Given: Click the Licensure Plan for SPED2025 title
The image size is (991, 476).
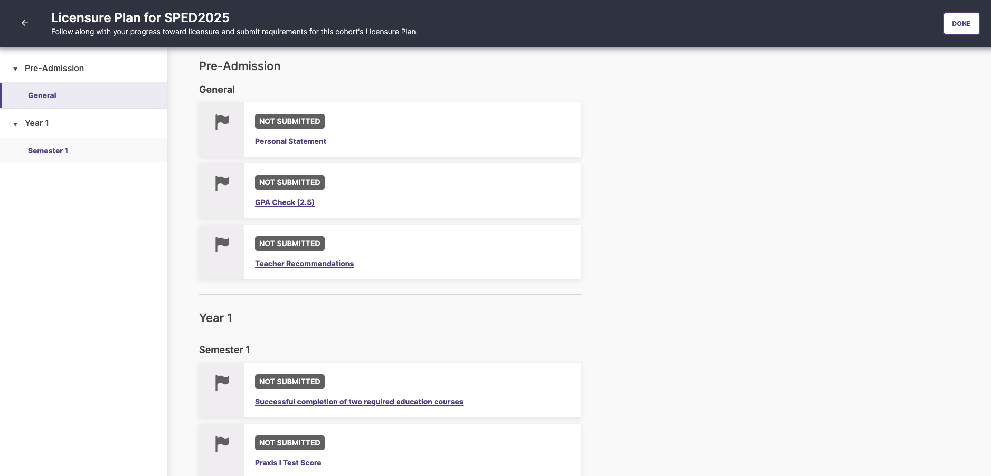Looking at the screenshot, I should pos(140,17).
